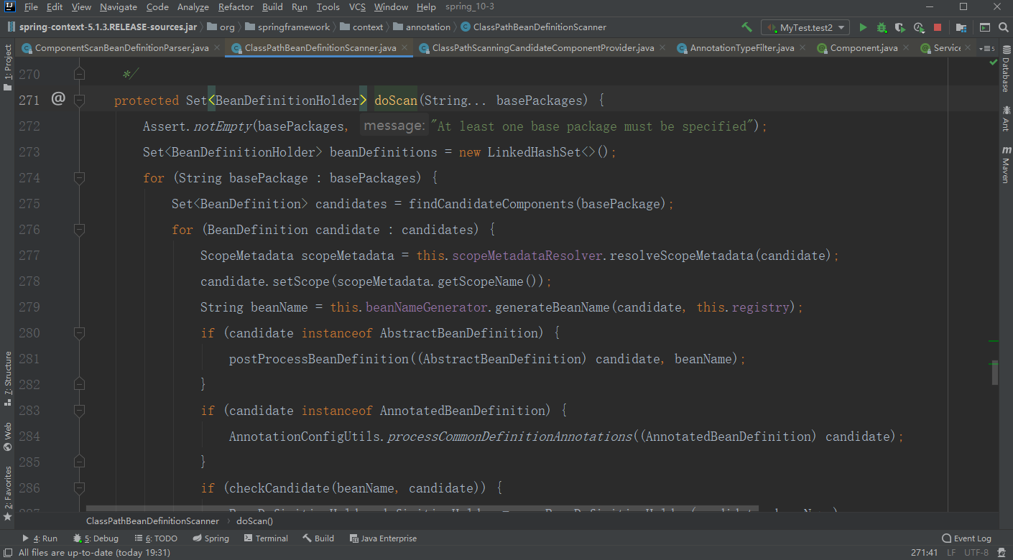Open the Project tool window
1013x560 pixels.
pos(7,67)
